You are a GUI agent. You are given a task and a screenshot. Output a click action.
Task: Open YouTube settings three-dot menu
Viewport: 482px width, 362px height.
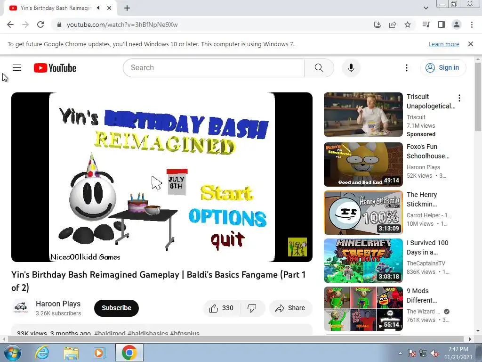406,68
